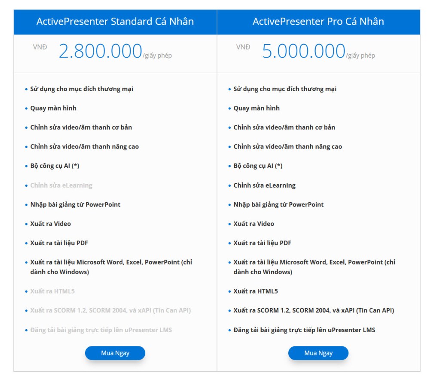Click "Nhập bài giảng từ PowerPoint" under Pro
This screenshot has height=383, width=440.
(x=278, y=204)
